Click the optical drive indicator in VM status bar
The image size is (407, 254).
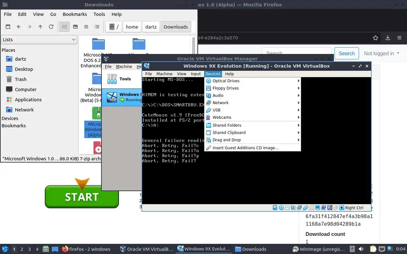tap(281, 208)
